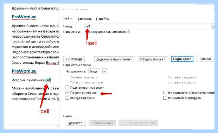Open the Выделение при чтении dropdown
This screenshot has height=133, width=218.
pos(114,59)
